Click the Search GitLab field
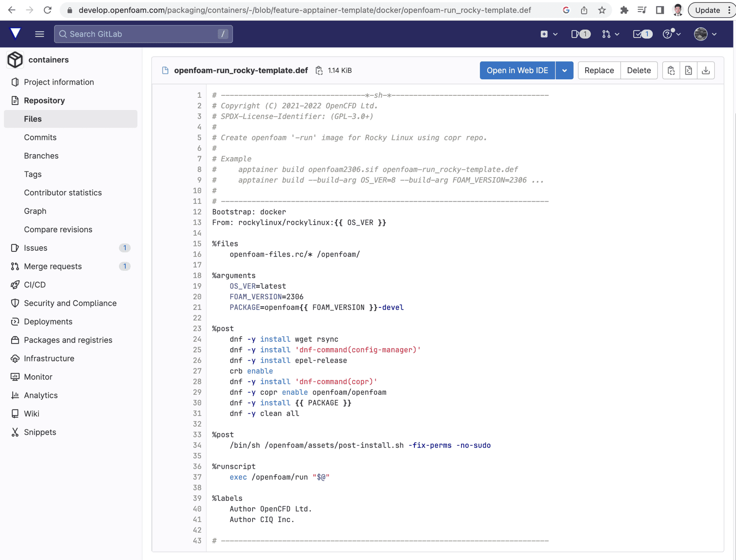Screen dimensions: 736x560 142,34
